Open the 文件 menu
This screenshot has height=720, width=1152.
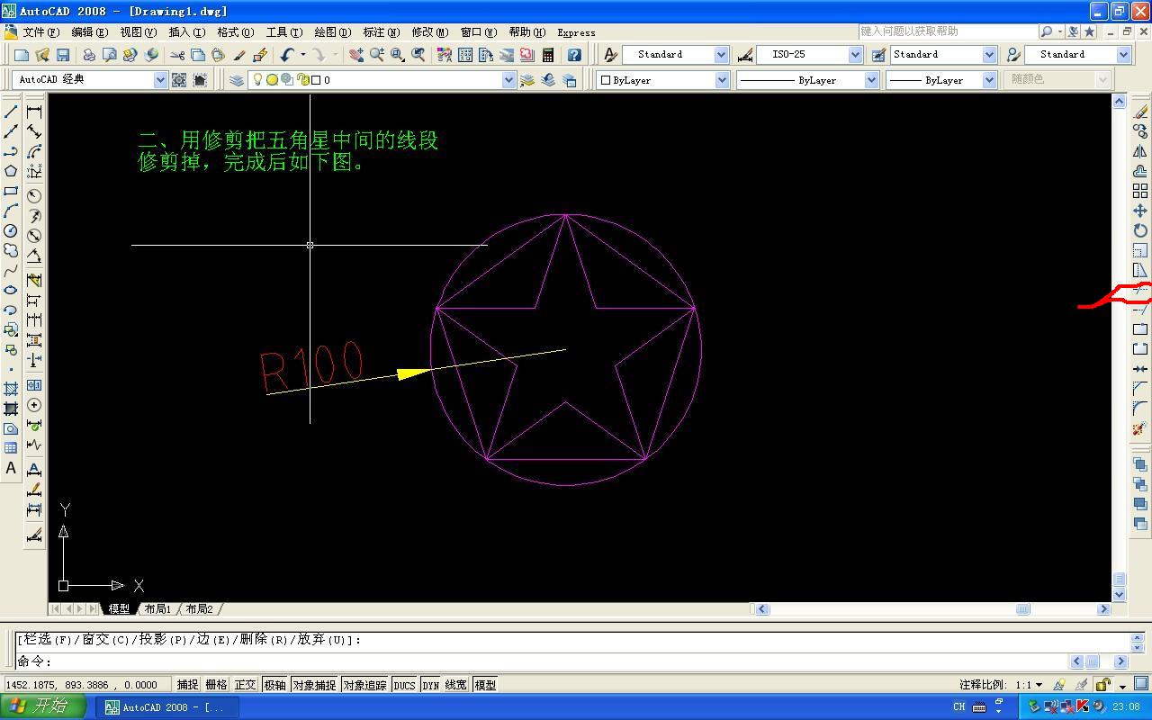pyautogui.click(x=40, y=32)
